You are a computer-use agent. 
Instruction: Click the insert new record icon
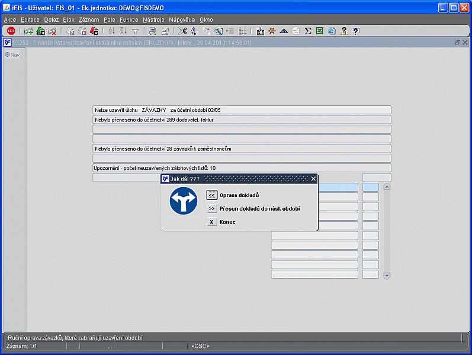(28, 31)
